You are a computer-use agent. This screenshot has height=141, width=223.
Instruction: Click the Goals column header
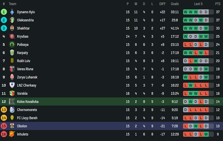175,4
